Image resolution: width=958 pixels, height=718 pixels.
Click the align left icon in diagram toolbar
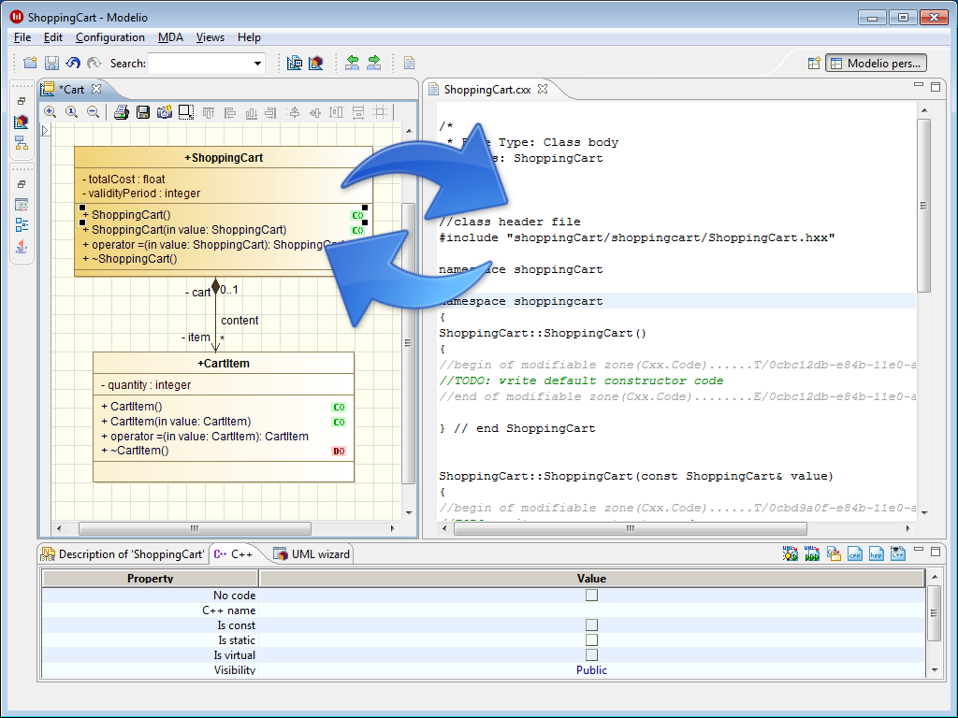pos(230,113)
